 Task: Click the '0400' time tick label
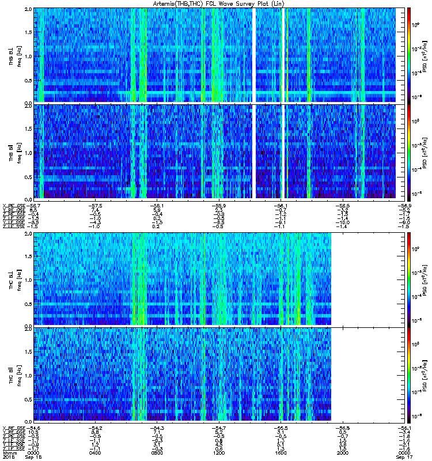(x=95, y=453)
